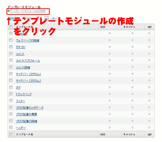Check the フッター row checkbox
Screen dimensions: 162x142
(x=11, y=100)
